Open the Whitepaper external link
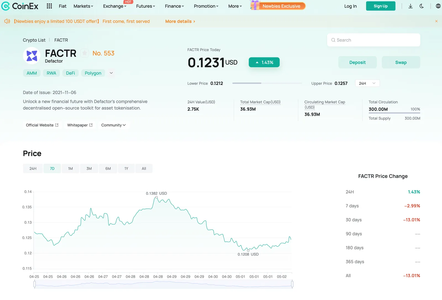442x300 pixels. [80, 125]
